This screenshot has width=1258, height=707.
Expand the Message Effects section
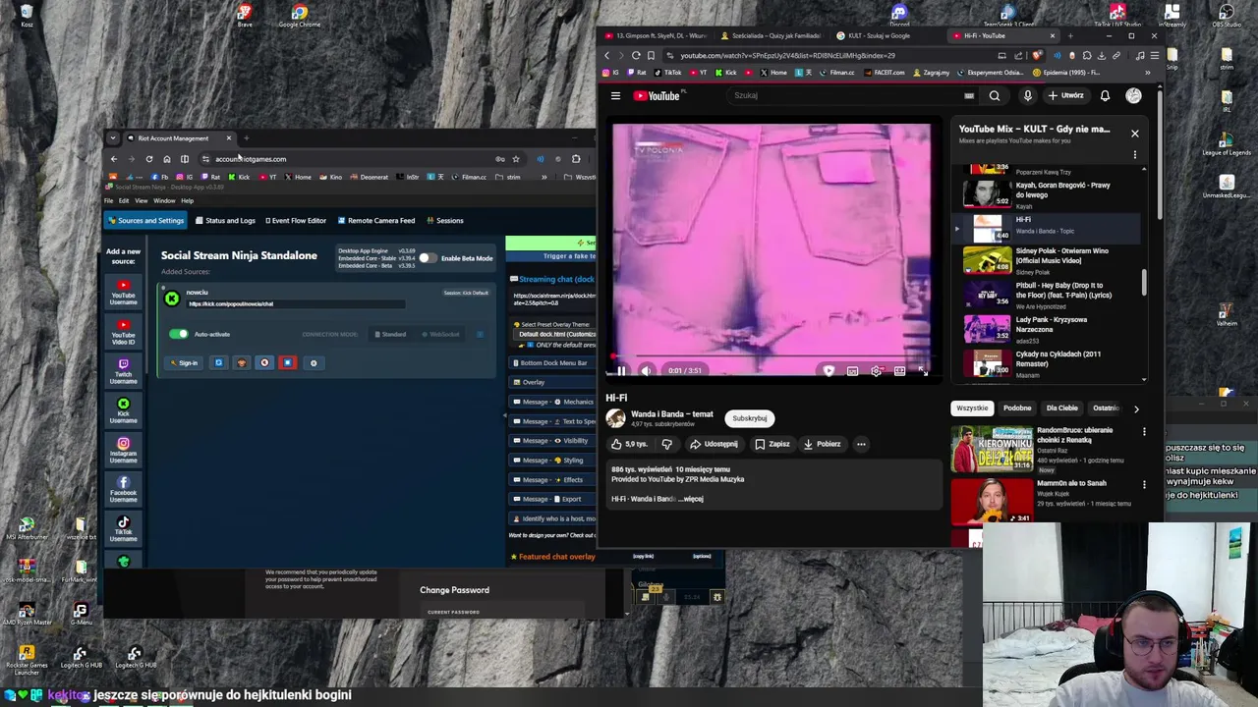[x=552, y=479]
